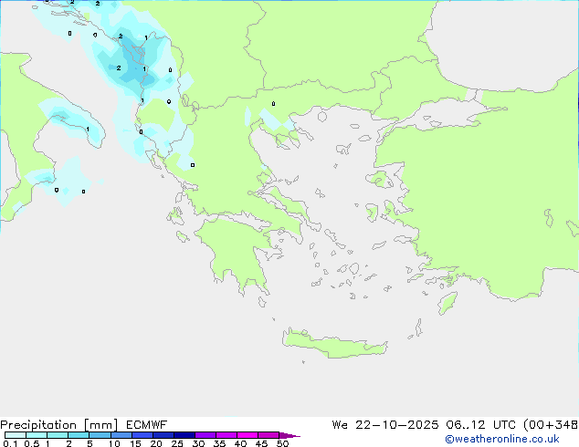Click the 'Precipitation [mm]' legend title
This screenshot has height=447, width=579.
tap(59, 425)
